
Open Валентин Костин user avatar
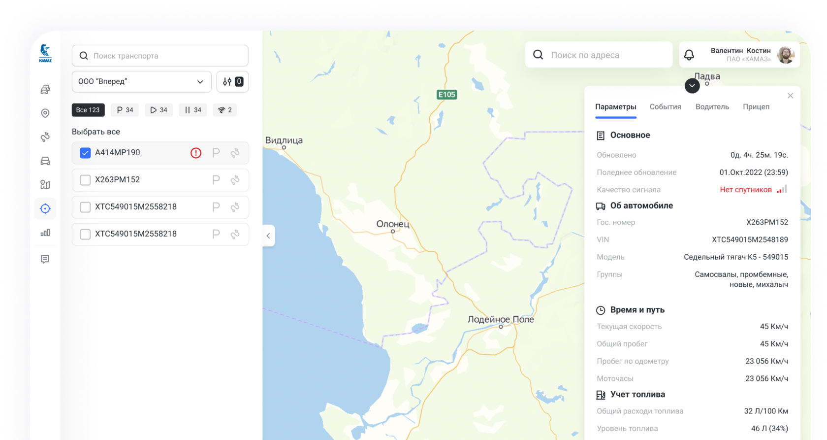[x=786, y=55]
